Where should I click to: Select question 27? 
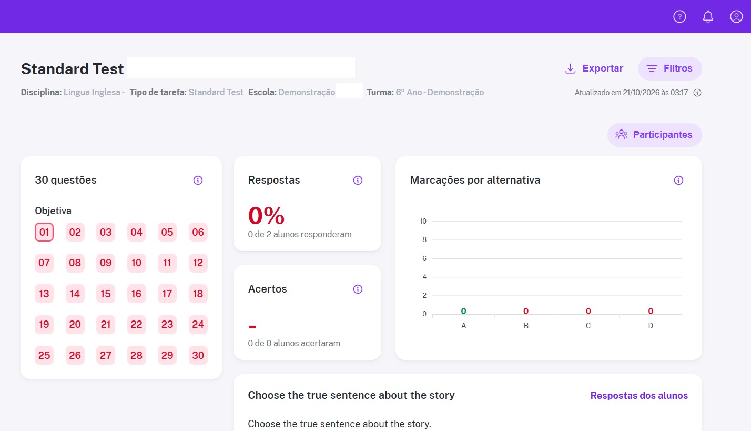(106, 355)
